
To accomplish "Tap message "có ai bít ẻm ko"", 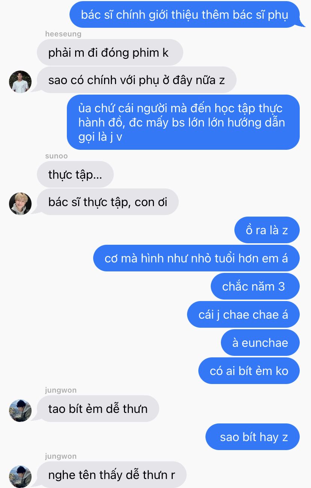I will coord(249,371).
